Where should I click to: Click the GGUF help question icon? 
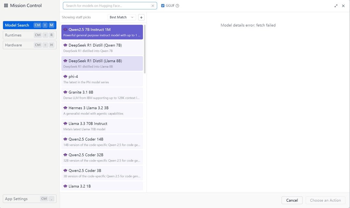pyautogui.click(x=177, y=6)
